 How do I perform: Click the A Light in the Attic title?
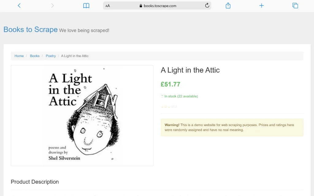[190, 70]
